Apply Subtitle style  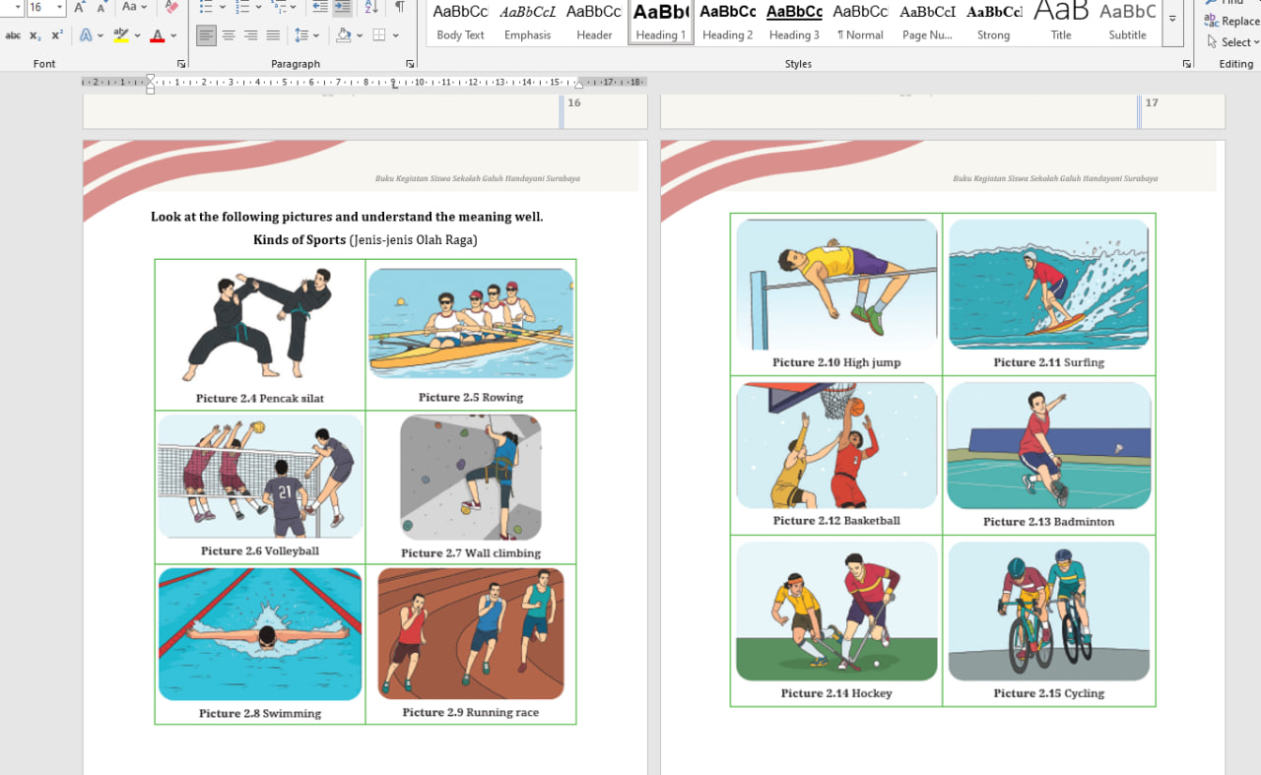pyautogui.click(x=1127, y=22)
